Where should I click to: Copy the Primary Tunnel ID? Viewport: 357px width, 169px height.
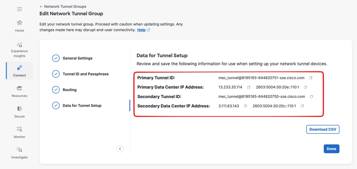pyautogui.click(x=311, y=78)
